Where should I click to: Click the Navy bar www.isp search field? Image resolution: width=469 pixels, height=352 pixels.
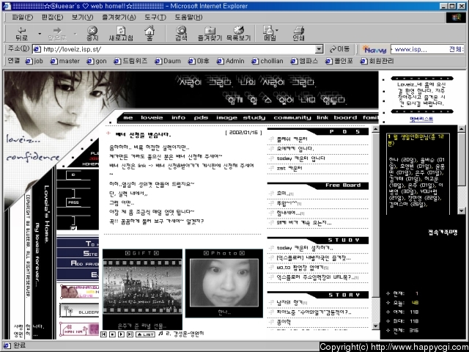pos(420,49)
